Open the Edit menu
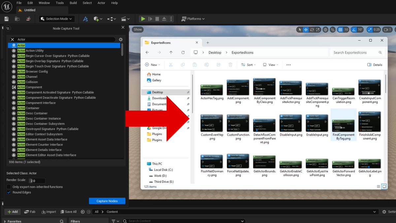This screenshot has width=396, height=223. (30, 3)
